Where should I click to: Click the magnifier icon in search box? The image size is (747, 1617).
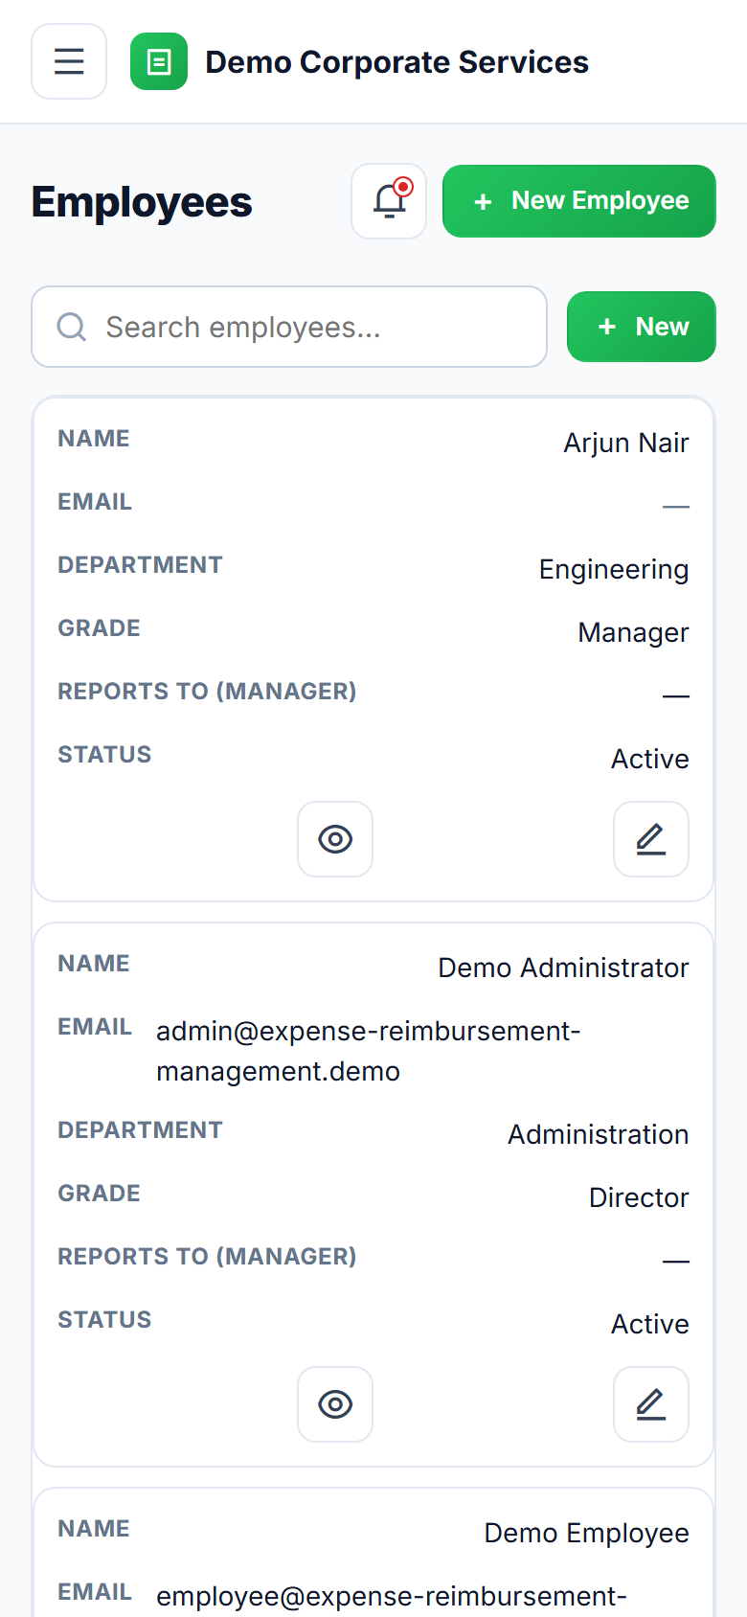[72, 327]
